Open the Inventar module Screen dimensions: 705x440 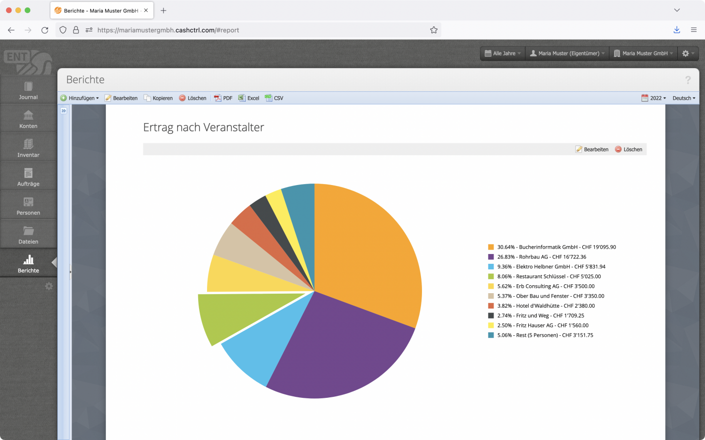click(28, 148)
